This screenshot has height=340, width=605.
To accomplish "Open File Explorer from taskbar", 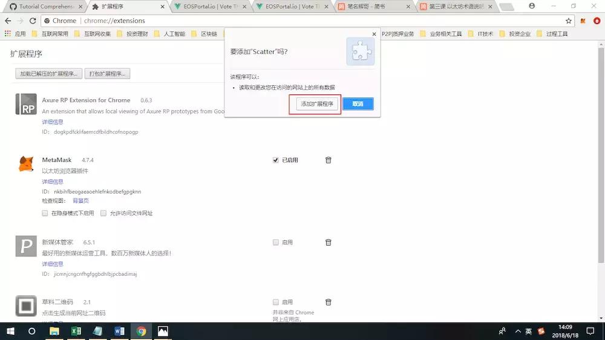I will click(54, 331).
